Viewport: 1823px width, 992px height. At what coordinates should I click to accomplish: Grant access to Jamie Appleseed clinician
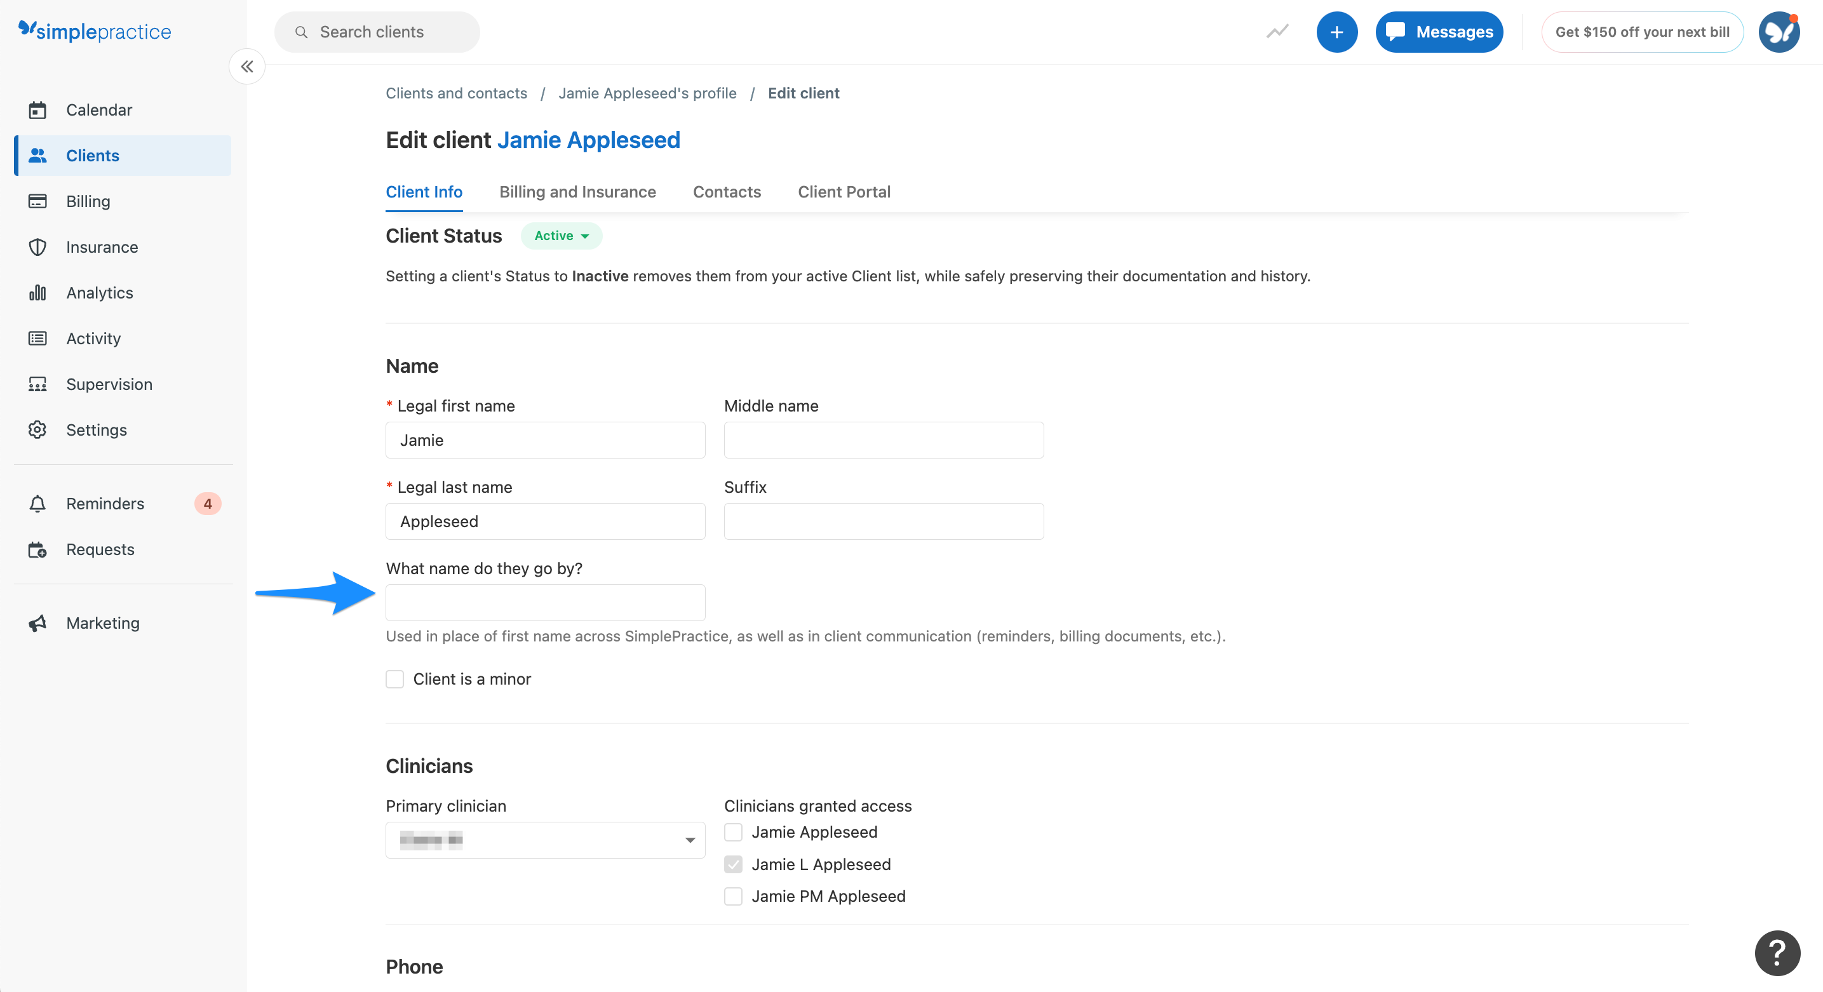tap(732, 832)
